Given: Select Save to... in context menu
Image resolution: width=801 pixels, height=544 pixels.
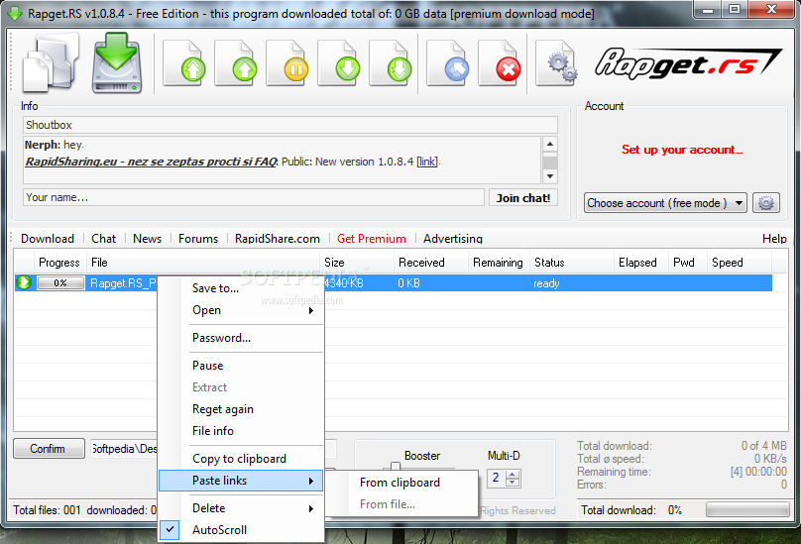Looking at the screenshot, I should coord(241,288).
